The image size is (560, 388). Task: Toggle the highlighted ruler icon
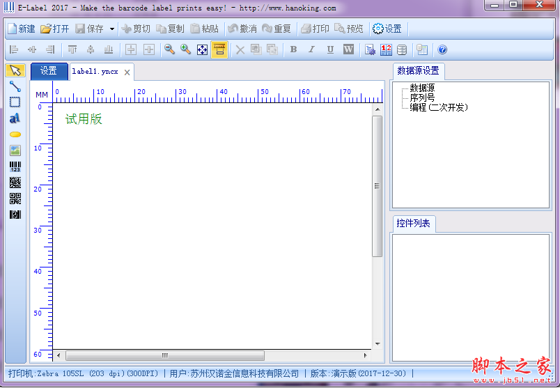(219, 49)
